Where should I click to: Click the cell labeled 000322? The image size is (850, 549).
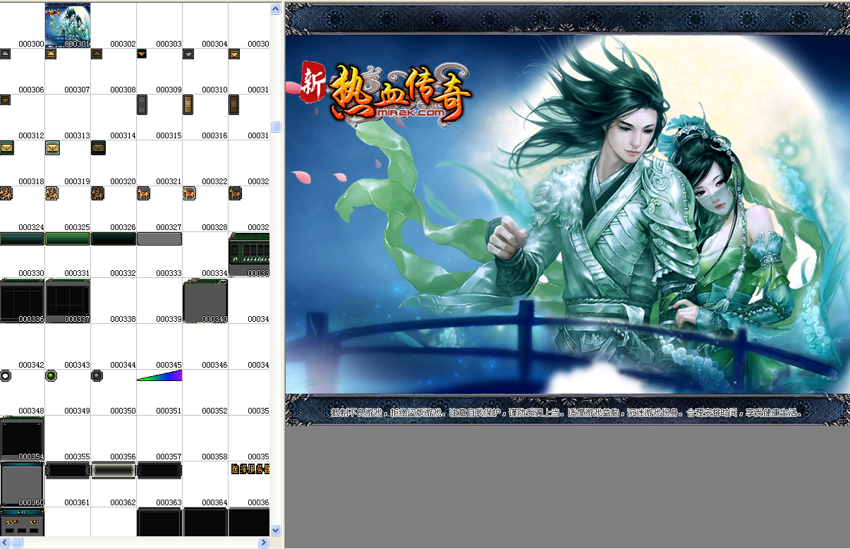coord(205,163)
